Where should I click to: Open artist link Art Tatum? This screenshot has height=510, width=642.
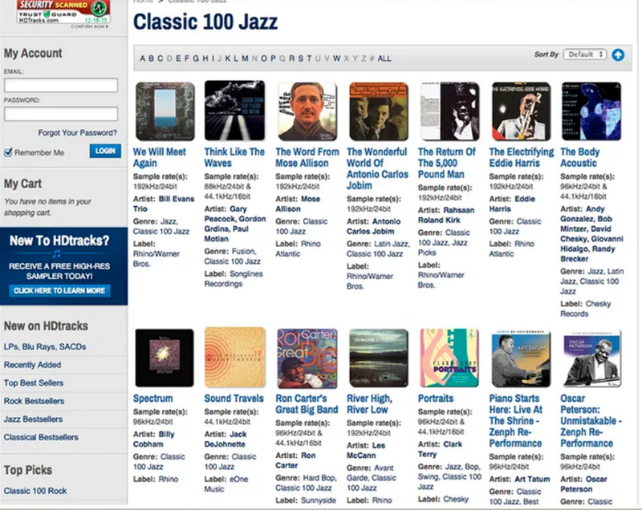(x=532, y=479)
